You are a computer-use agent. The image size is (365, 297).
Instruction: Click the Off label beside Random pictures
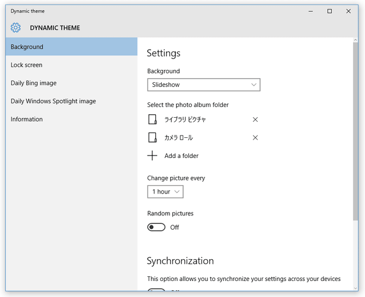coord(175,227)
